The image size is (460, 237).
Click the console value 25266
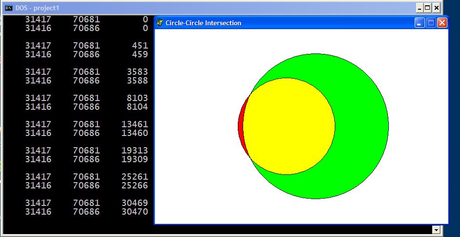pyautogui.click(x=134, y=186)
